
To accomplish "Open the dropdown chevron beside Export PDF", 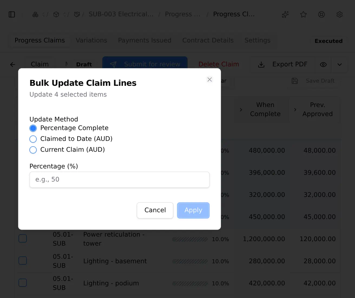I will pos(340,65).
